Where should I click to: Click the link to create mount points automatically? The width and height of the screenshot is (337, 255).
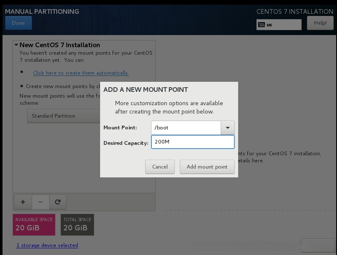tap(81, 73)
